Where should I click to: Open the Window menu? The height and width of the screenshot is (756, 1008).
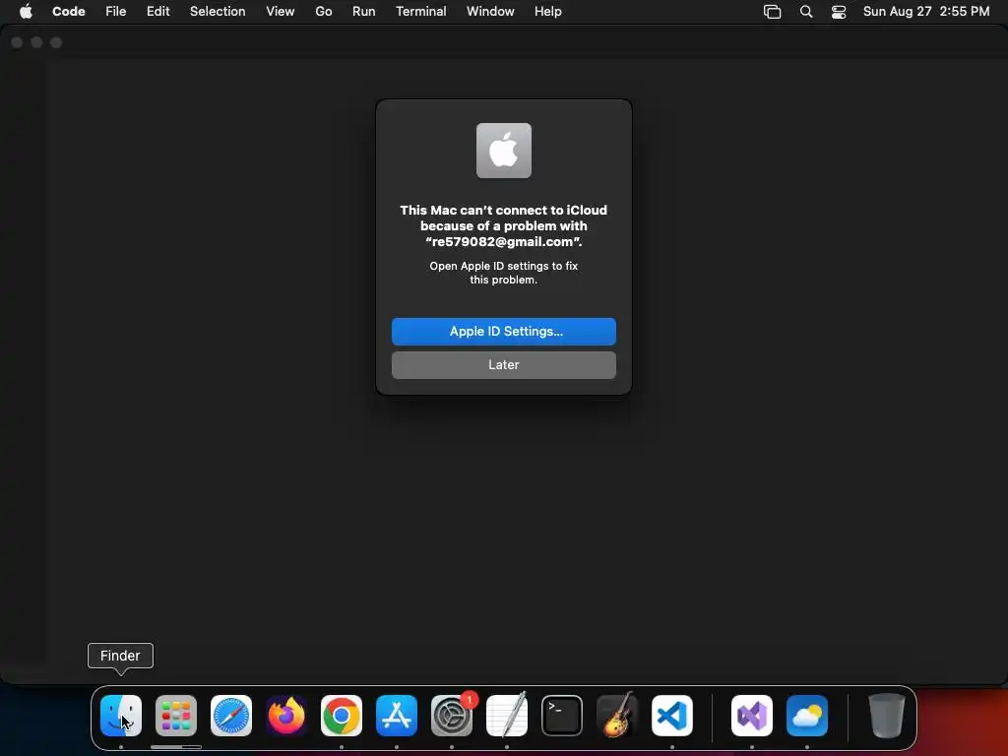(x=490, y=11)
